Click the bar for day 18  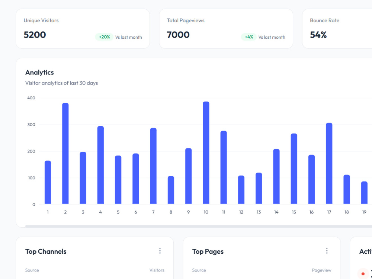(347, 189)
